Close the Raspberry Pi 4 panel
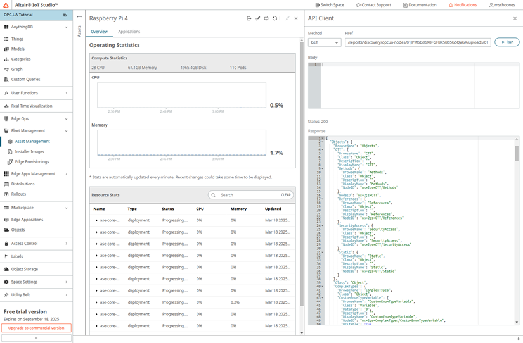The height and width of the screenshot is (343, 523). coord(296,18)
